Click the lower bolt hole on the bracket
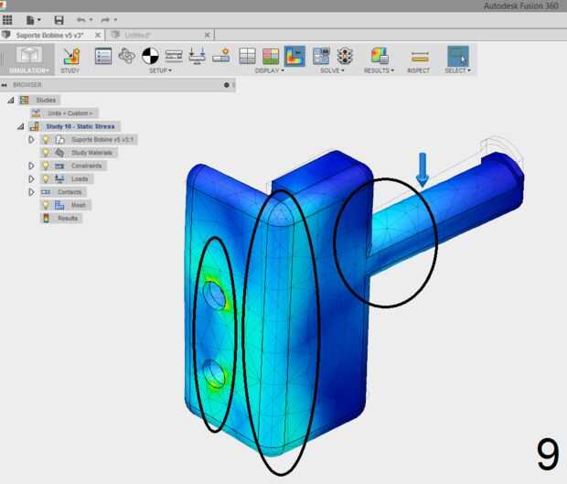Viewport: 567px width, 484px height. (214, 374)
